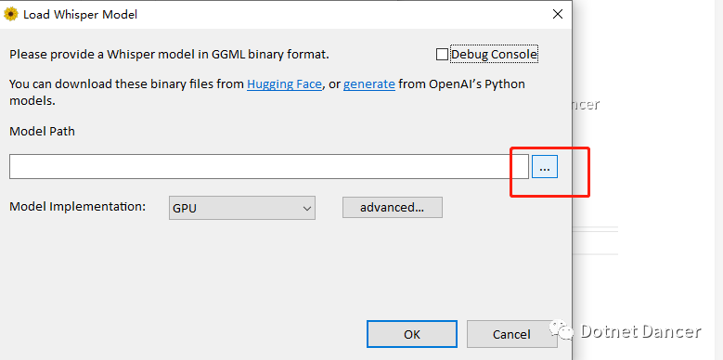The width and height of the screenshot is (723, 360).
Task: Open the Model Implementation GPU dropdown
Action: (x=242, y=208)
